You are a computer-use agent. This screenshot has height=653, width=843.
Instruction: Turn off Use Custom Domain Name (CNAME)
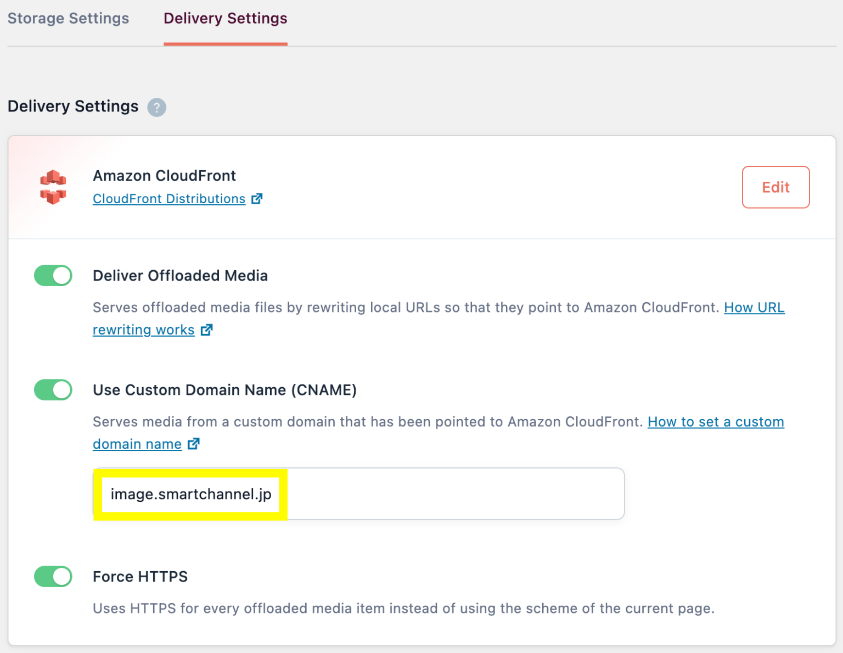point(53,390)
